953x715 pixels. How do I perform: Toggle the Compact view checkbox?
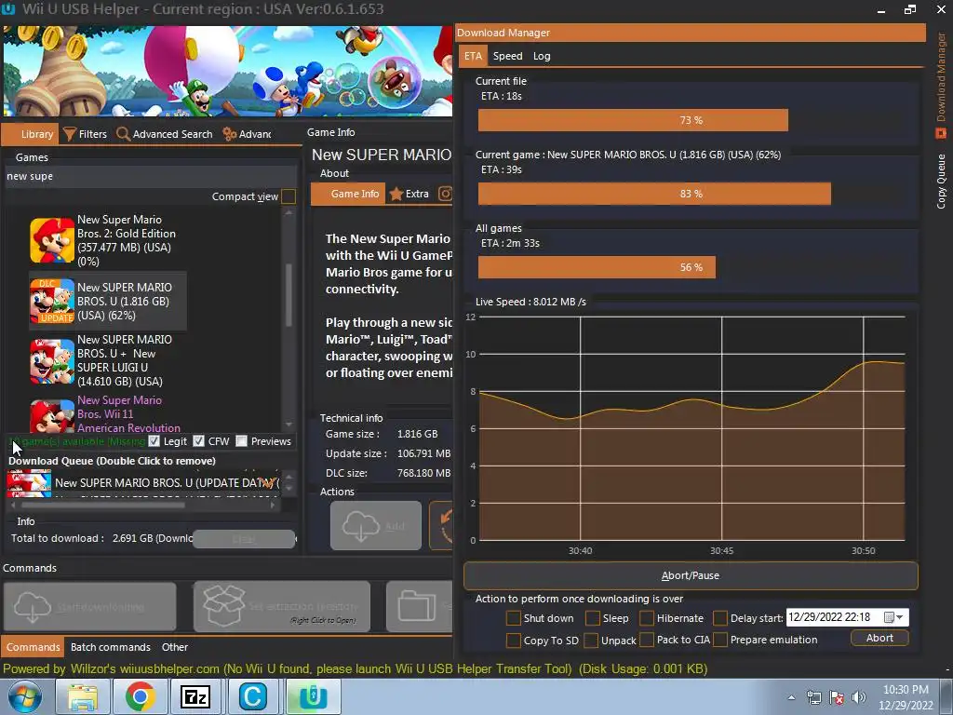tap(289, 196)
